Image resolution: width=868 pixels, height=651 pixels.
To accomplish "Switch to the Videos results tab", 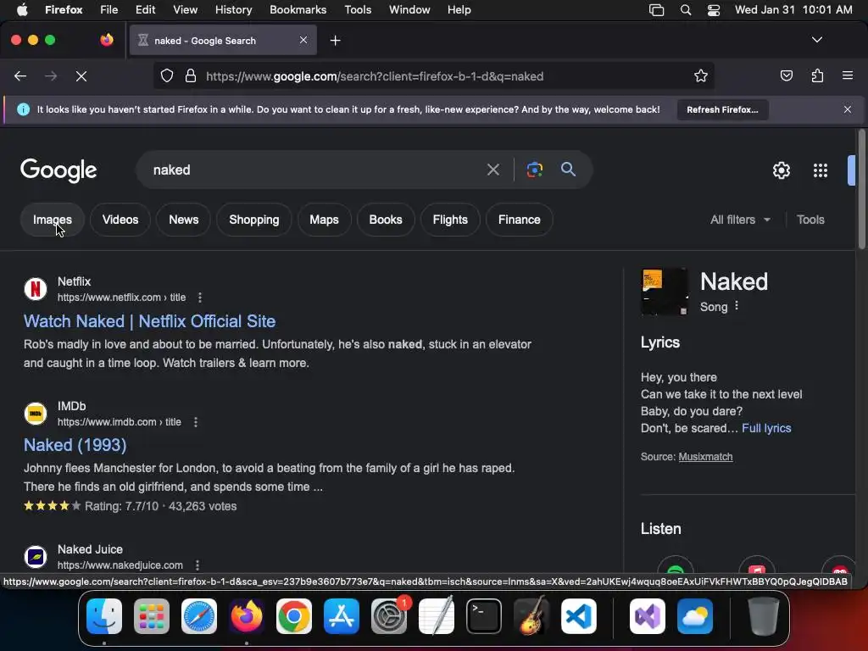I will 120,220.
